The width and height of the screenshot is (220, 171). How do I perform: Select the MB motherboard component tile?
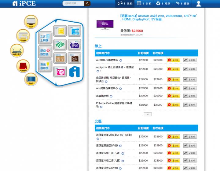tap(75, 31)
